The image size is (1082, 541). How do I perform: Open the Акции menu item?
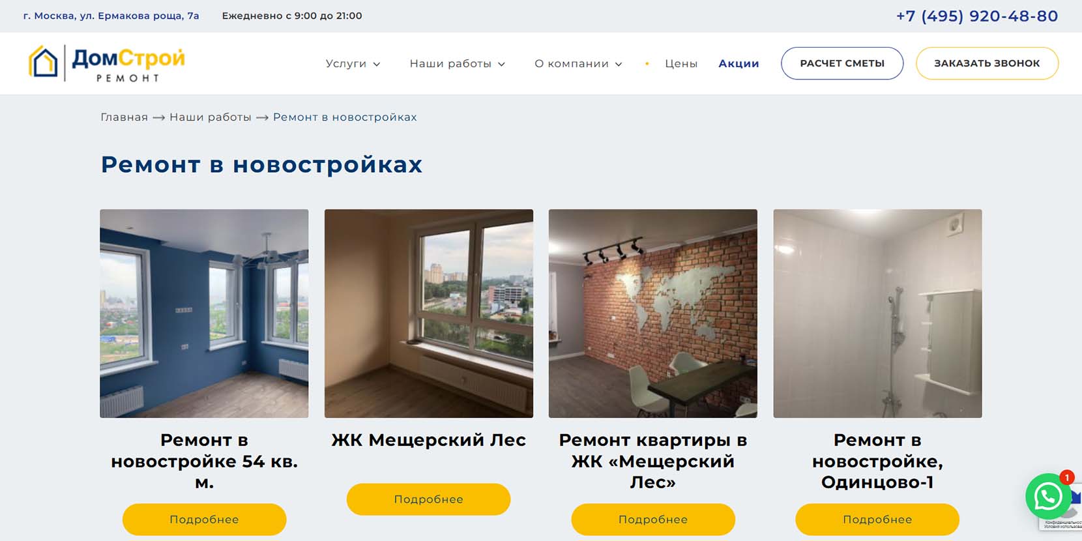pos(738,63)
